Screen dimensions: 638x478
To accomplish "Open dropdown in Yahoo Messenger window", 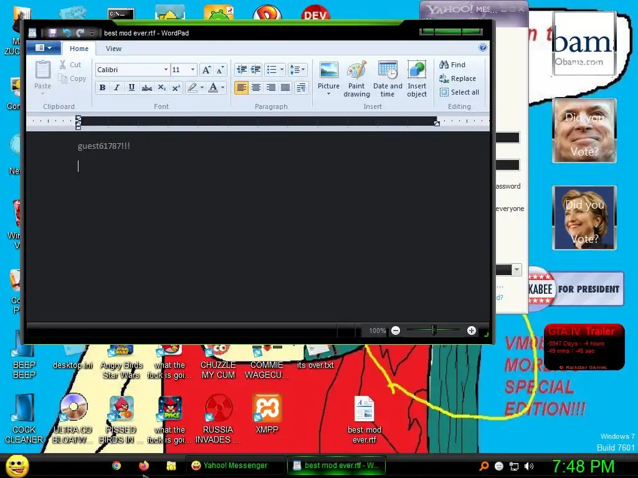I will click(517, 269).
